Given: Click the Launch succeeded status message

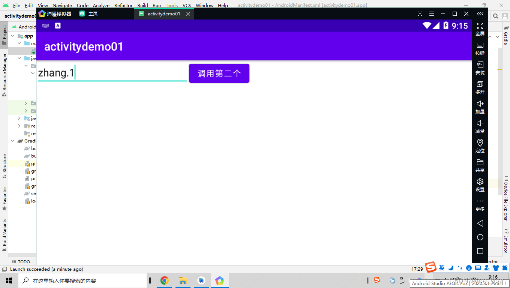Looking at the screenshot, I should pyautogui.click(x=46, y=269).
